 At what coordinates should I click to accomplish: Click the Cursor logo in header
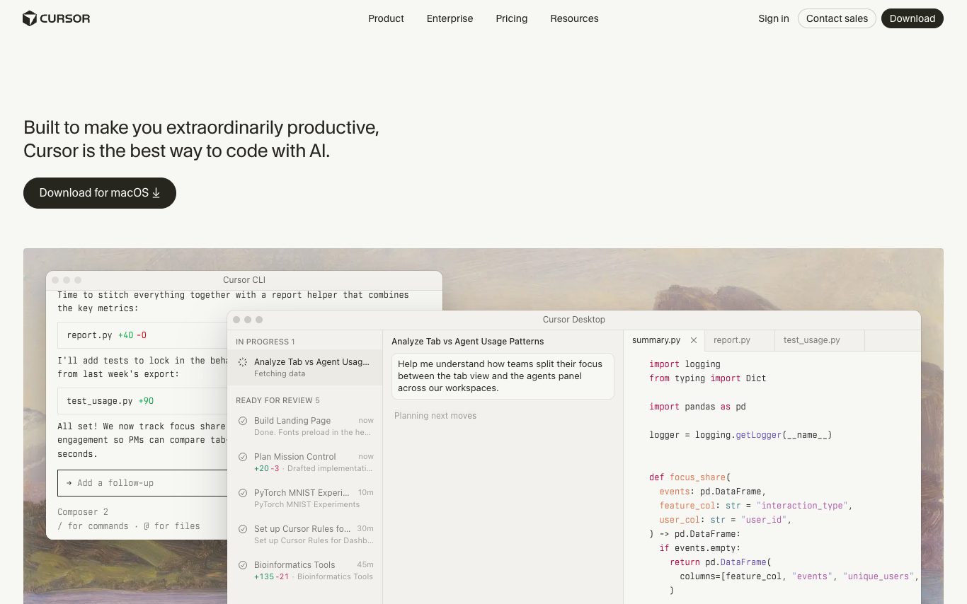point(57,18)
